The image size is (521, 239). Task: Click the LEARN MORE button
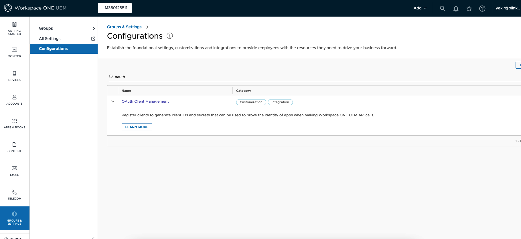137,127
